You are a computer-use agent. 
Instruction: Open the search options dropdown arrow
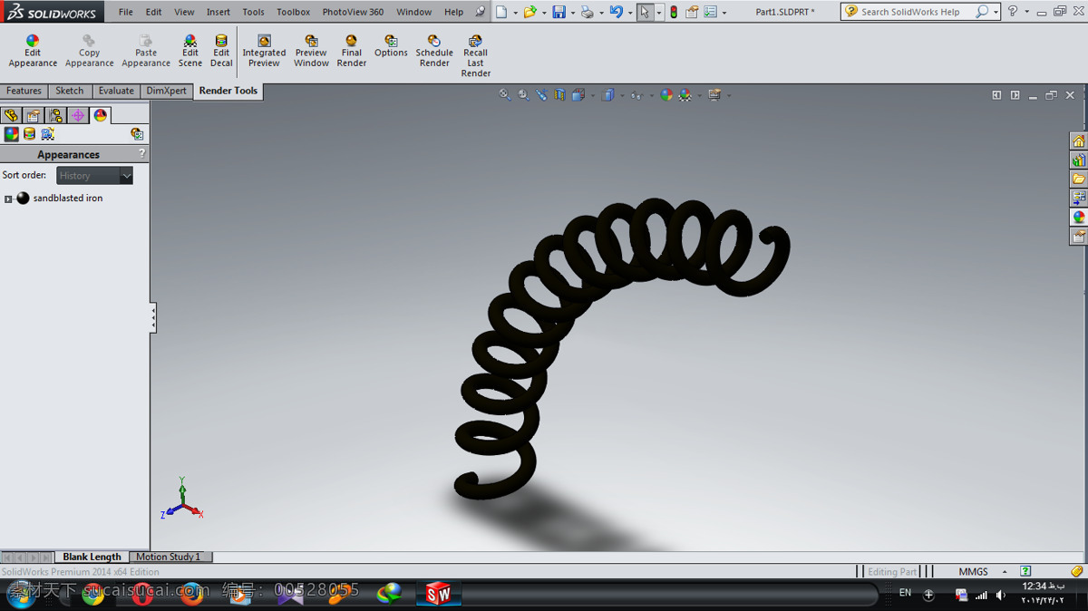coord(996,12)
